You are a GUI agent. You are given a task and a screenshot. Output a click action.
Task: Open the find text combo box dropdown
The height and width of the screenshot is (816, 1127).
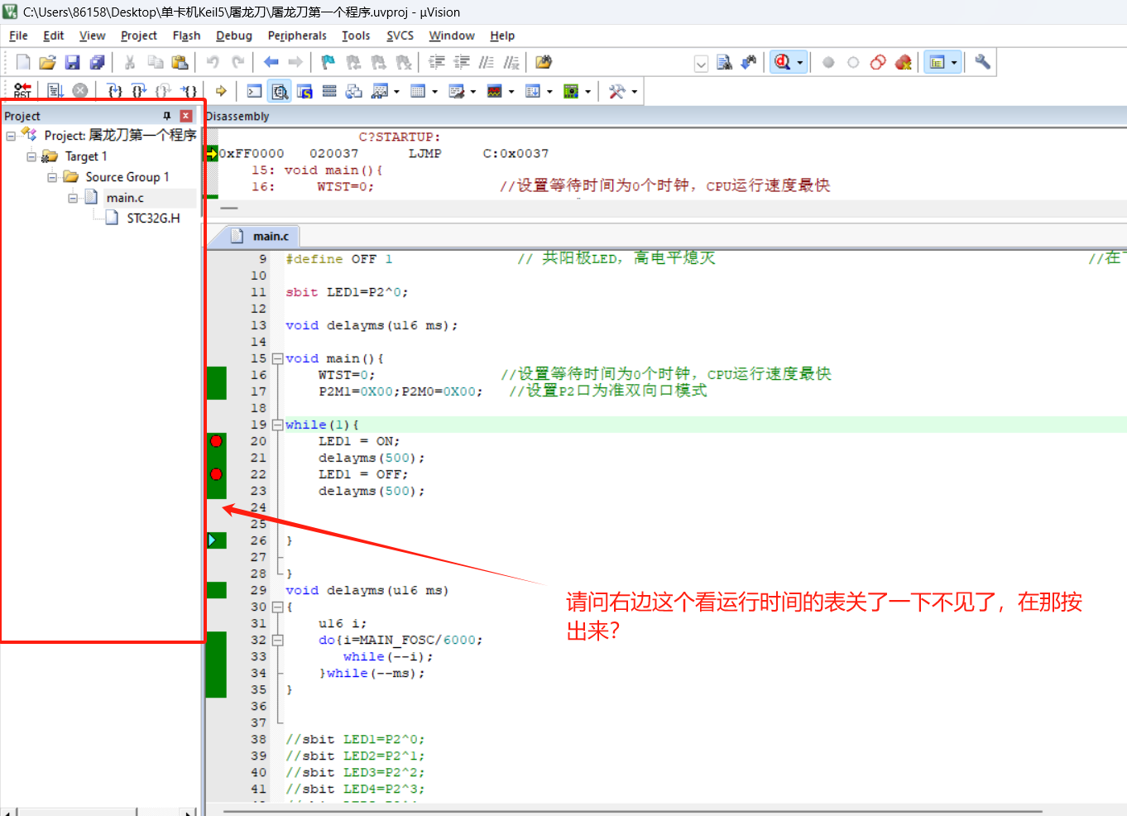click(x=701, y=64)
